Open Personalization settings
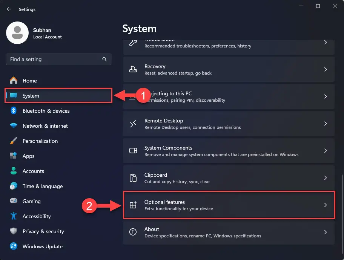344x260 pixels. click(x=58, y=141)
